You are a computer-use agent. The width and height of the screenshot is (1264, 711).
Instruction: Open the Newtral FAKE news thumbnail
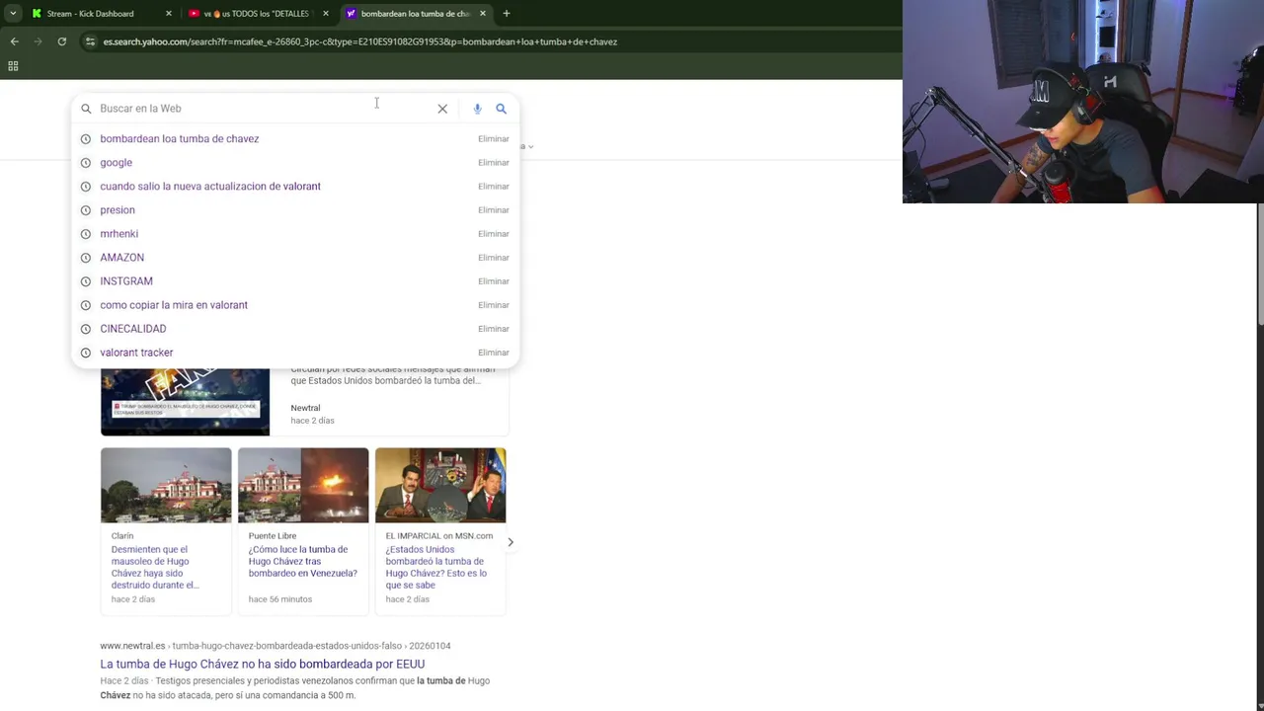(185, 402)
